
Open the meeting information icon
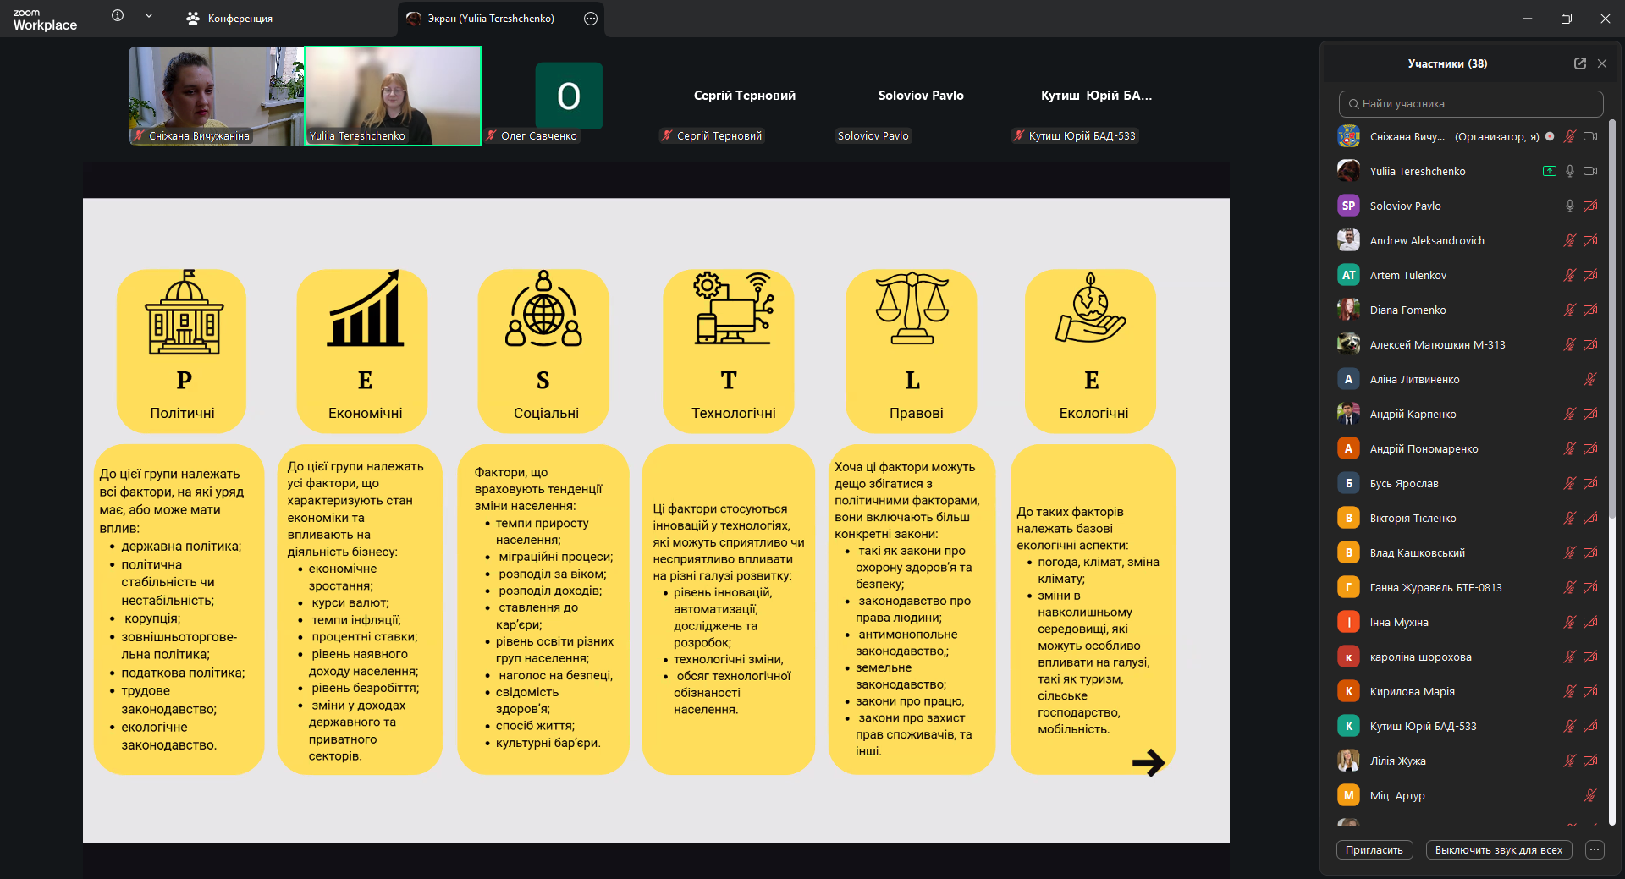coord(118,16)
